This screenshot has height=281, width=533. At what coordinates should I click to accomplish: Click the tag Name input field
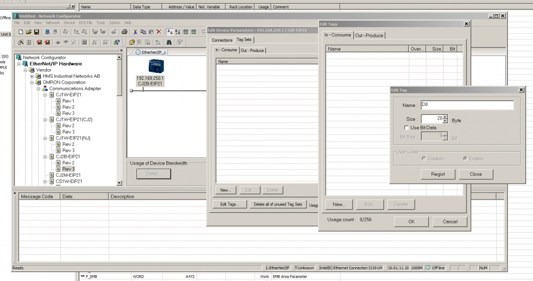[x=467, y=105]
